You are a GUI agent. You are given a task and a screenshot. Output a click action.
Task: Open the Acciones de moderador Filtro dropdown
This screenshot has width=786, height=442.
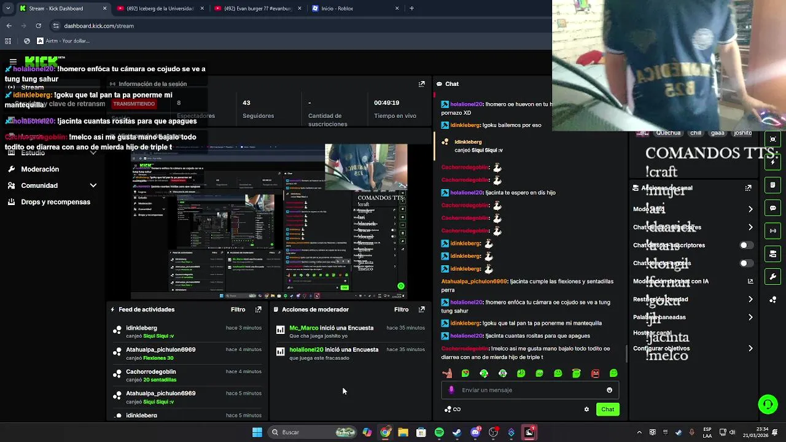(402, 309)
